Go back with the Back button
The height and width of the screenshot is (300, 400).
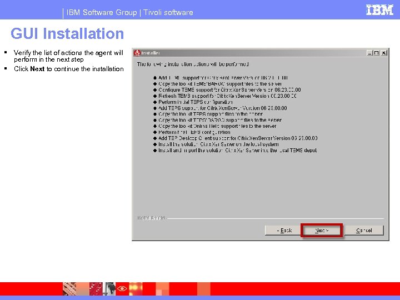point(283,231)
